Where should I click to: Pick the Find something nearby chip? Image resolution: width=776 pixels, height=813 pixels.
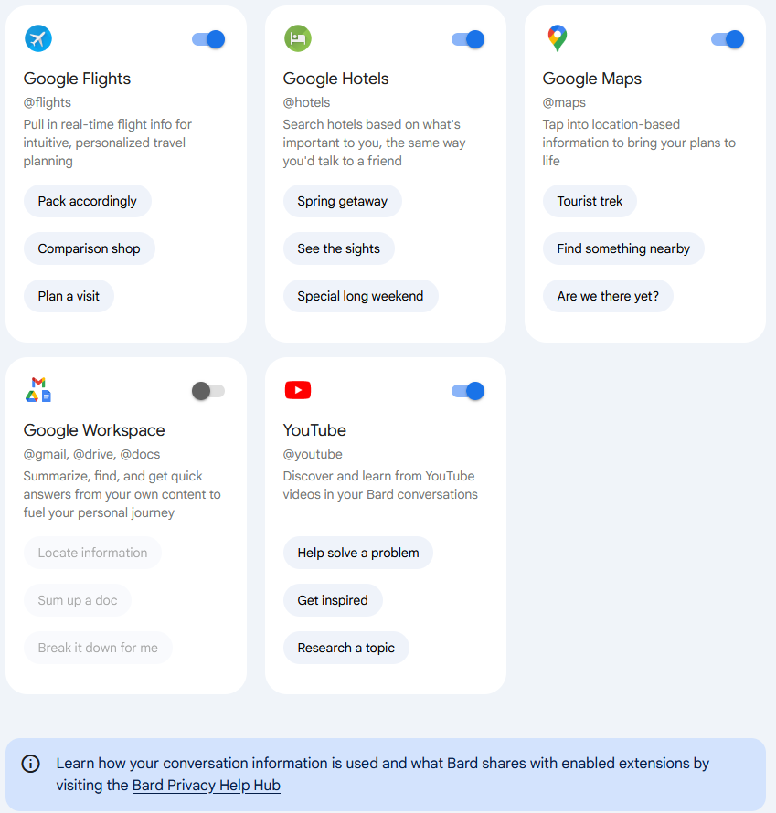tap(623, 248)
